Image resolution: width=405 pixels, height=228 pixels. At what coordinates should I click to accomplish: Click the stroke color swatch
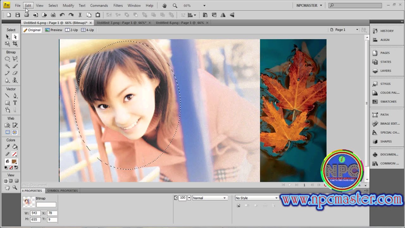coord(14,154)
